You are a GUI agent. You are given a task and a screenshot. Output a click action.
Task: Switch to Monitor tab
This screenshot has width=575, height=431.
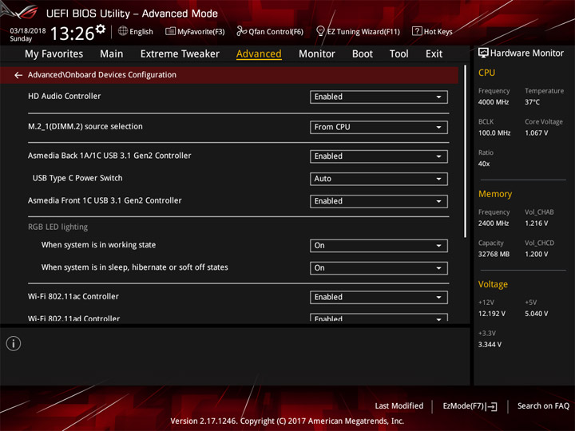(317, 54)
